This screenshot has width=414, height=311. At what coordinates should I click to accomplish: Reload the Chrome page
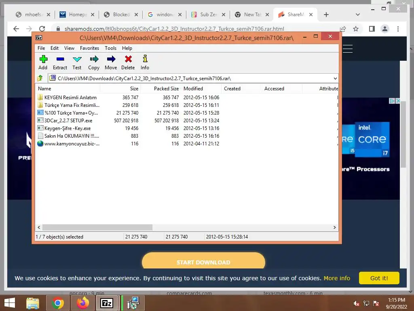click(x=42, y=29)
